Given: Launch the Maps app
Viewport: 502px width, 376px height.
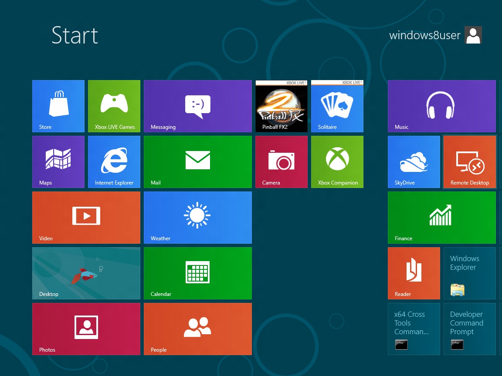Looking at the screenshot, I should point(58,161).
